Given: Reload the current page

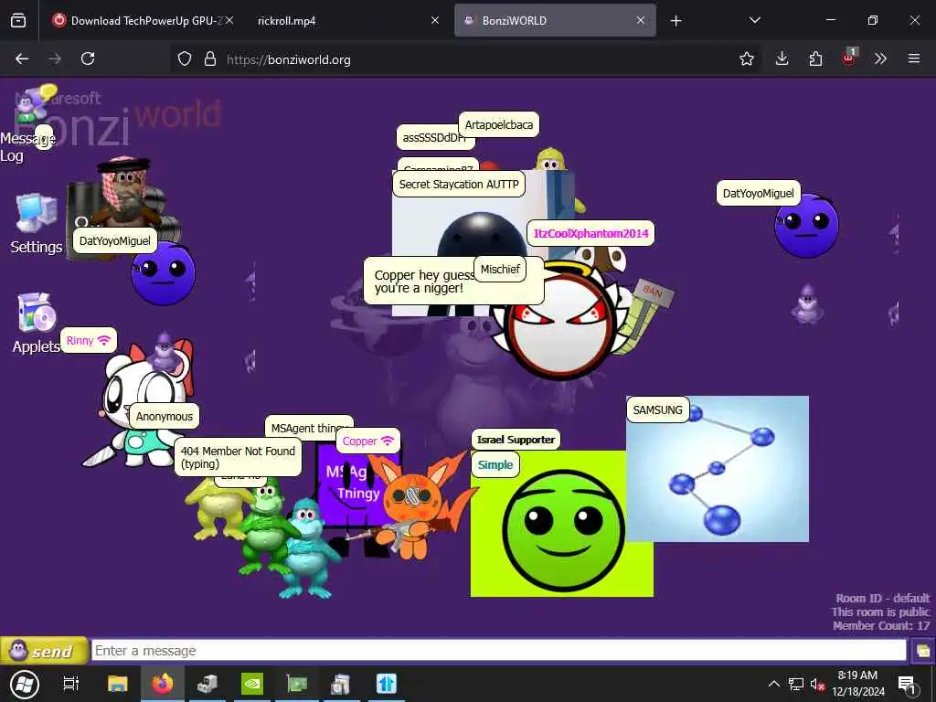Looking at the screenshot, I should point(88,58).
